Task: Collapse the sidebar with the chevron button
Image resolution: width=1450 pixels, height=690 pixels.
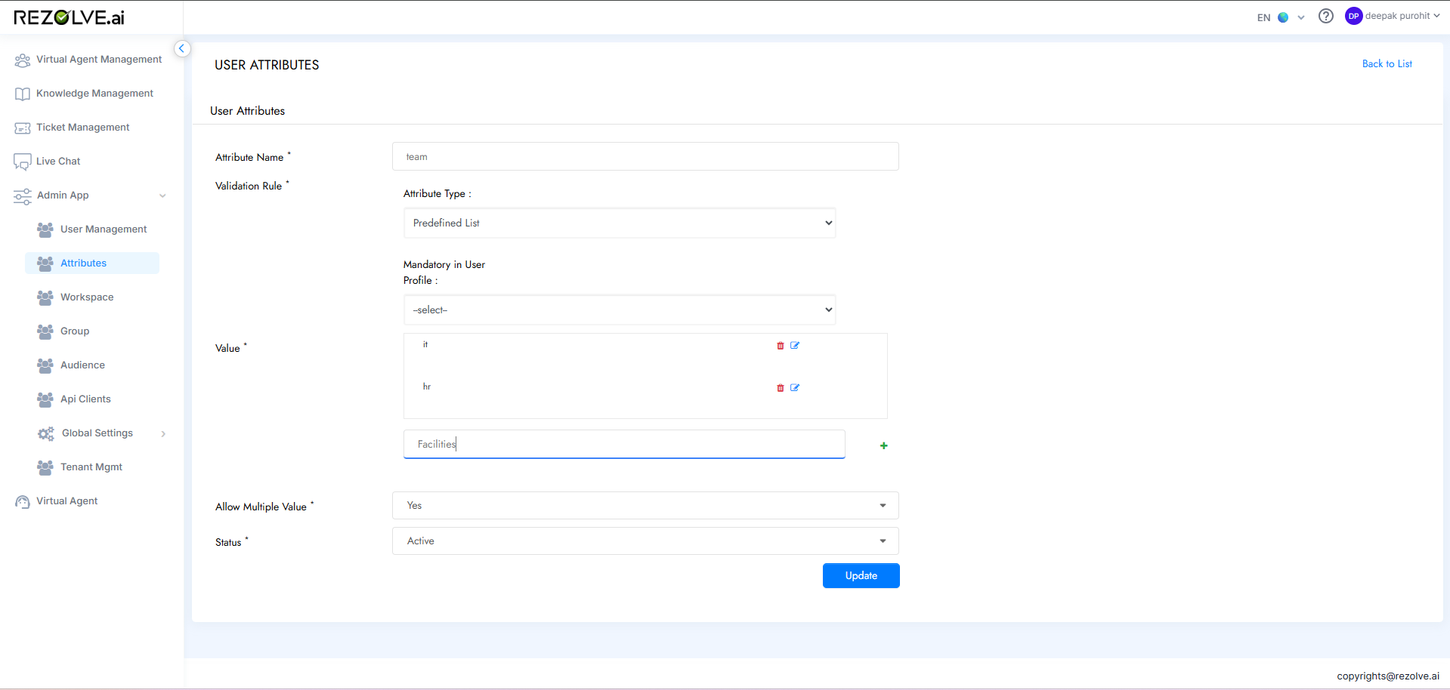Action: [x=181, y=48]
